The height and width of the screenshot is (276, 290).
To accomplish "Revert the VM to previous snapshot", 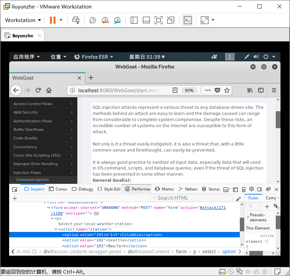I will [105, 20].
